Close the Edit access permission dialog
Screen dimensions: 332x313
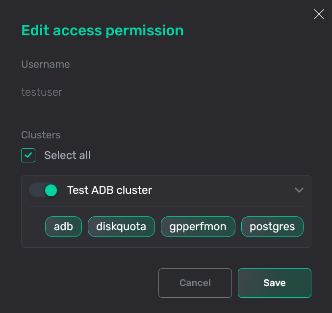tap(319, 15)
